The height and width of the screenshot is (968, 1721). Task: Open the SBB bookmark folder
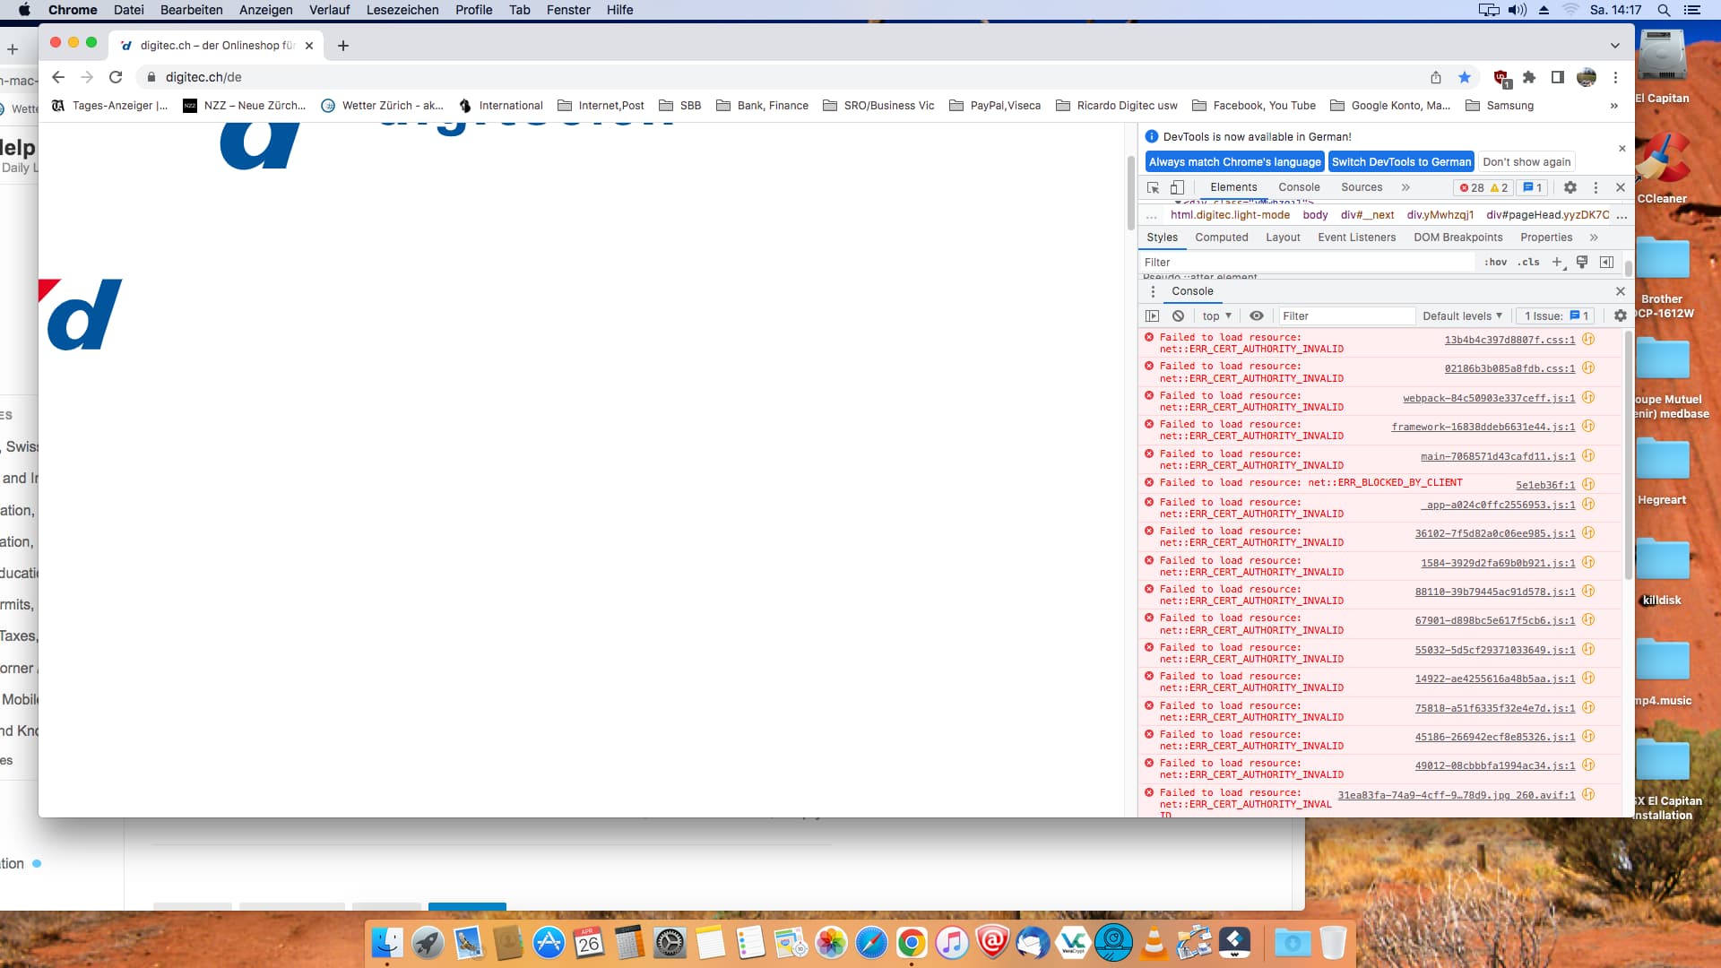point(680,106)
